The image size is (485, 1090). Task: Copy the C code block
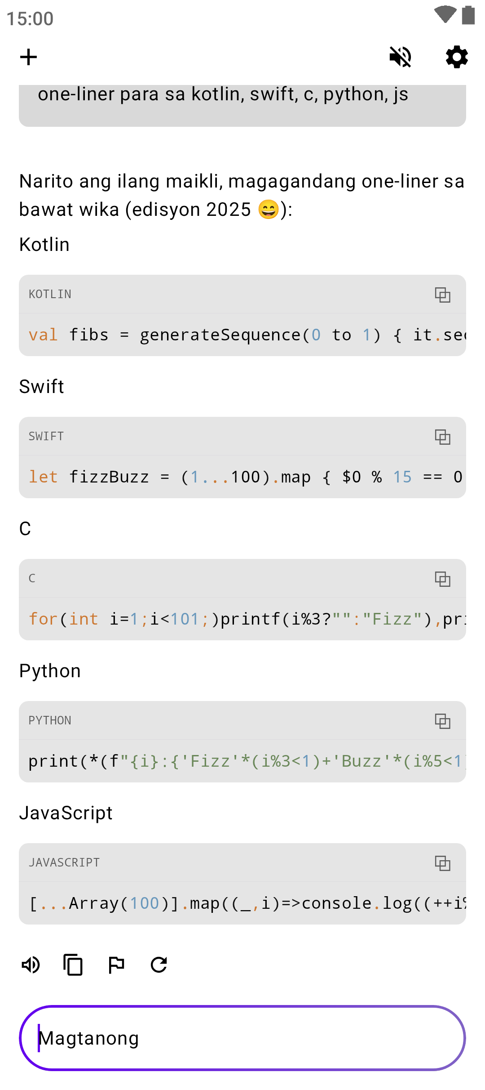(442, 579)
